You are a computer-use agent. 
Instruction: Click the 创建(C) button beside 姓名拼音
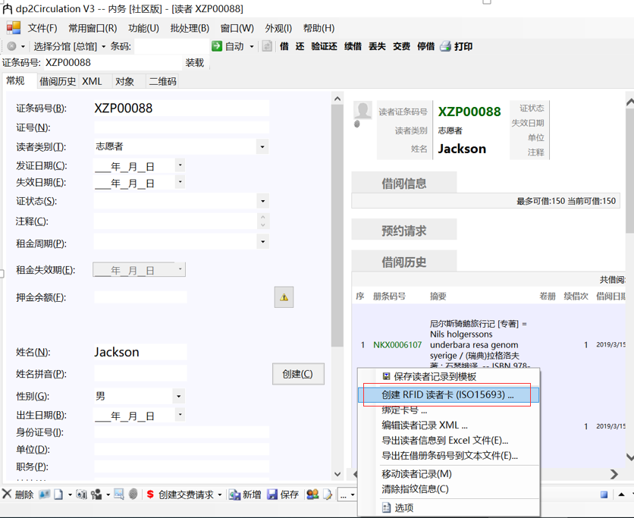(x=298, y=374)
